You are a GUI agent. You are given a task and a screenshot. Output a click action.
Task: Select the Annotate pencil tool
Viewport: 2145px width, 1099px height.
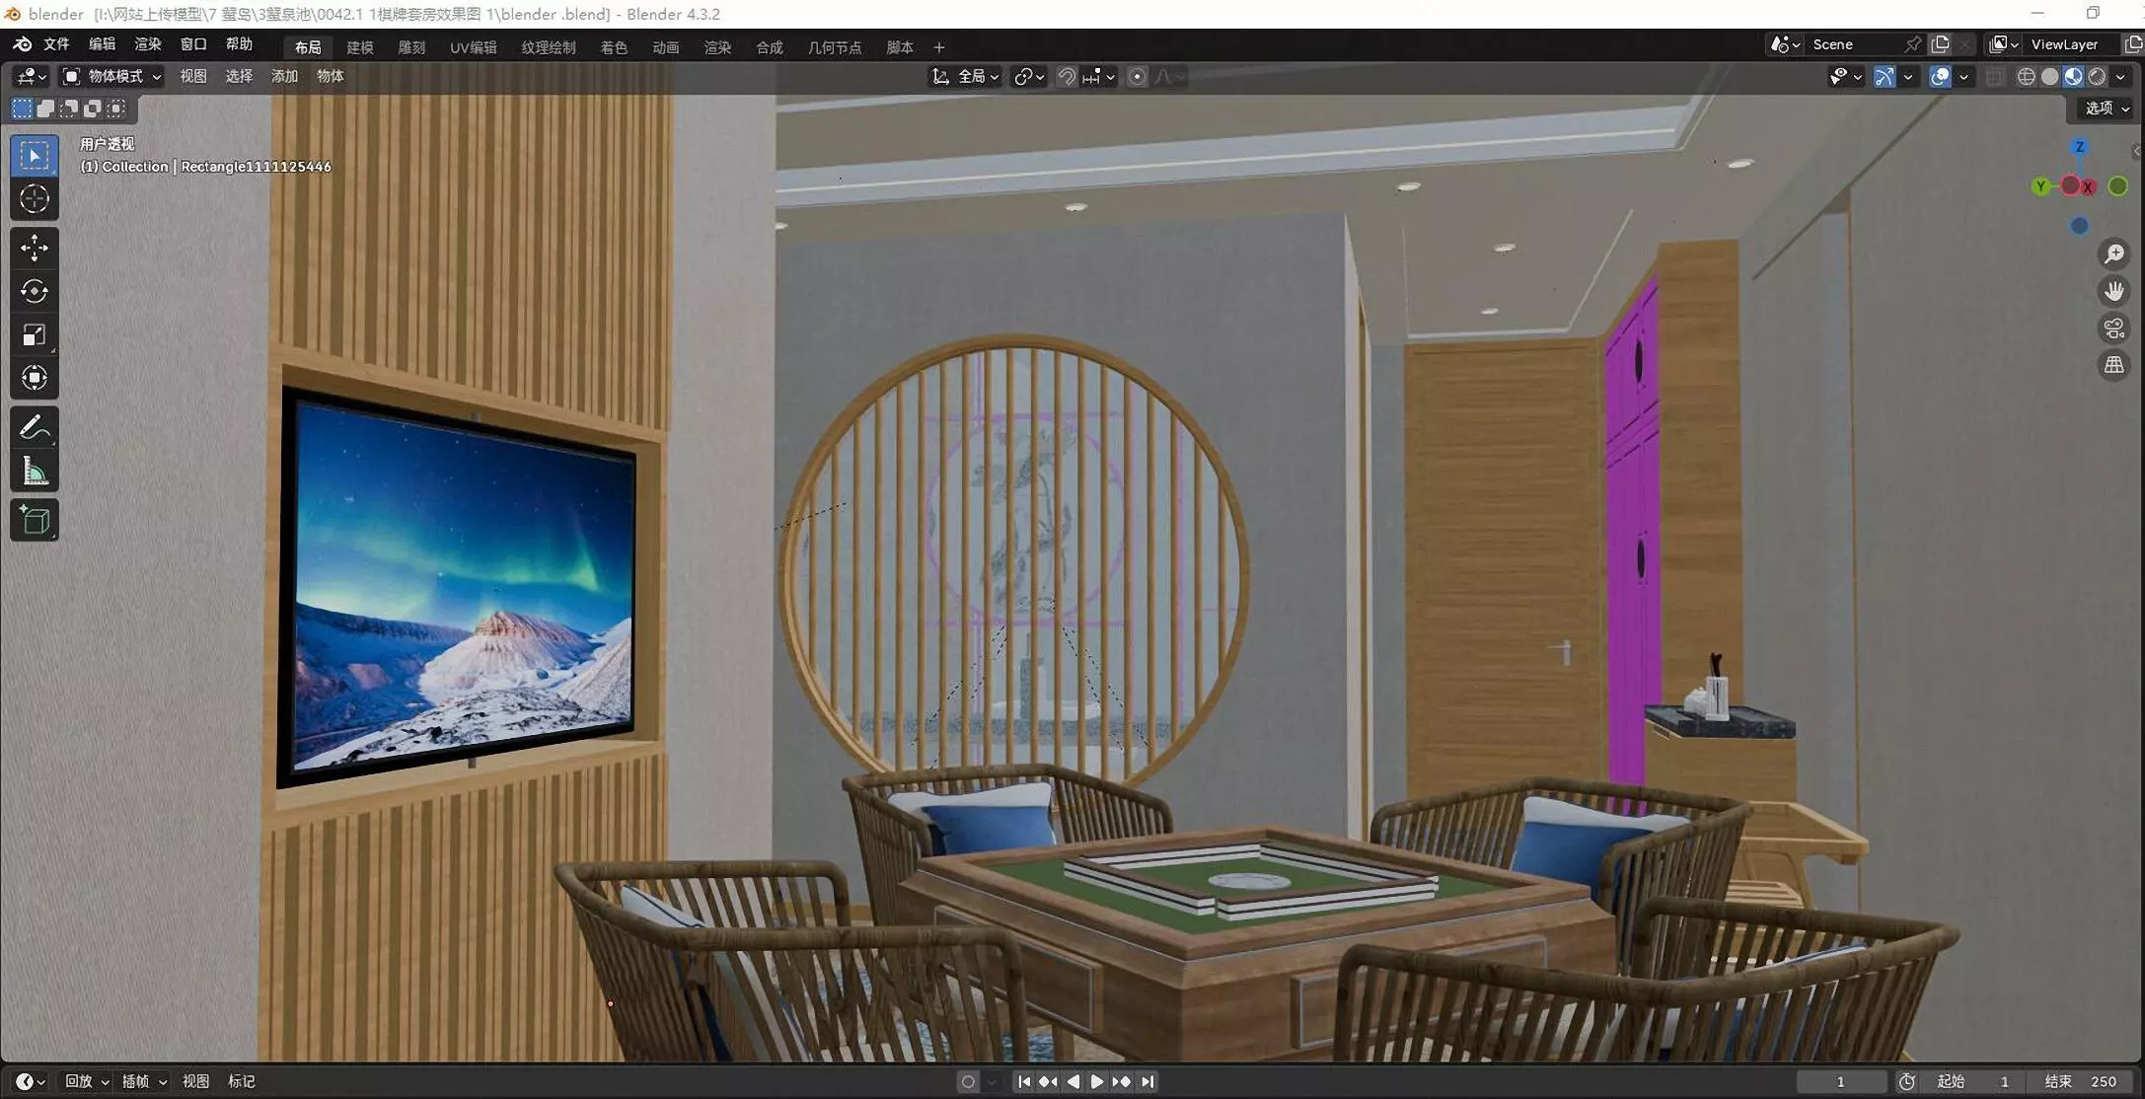35,427
